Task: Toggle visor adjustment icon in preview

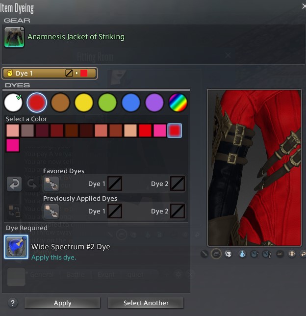Action: [228, 254]
